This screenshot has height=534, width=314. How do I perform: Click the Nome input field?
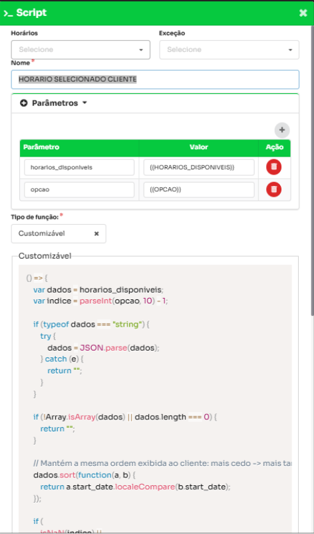tap(155, 79)
